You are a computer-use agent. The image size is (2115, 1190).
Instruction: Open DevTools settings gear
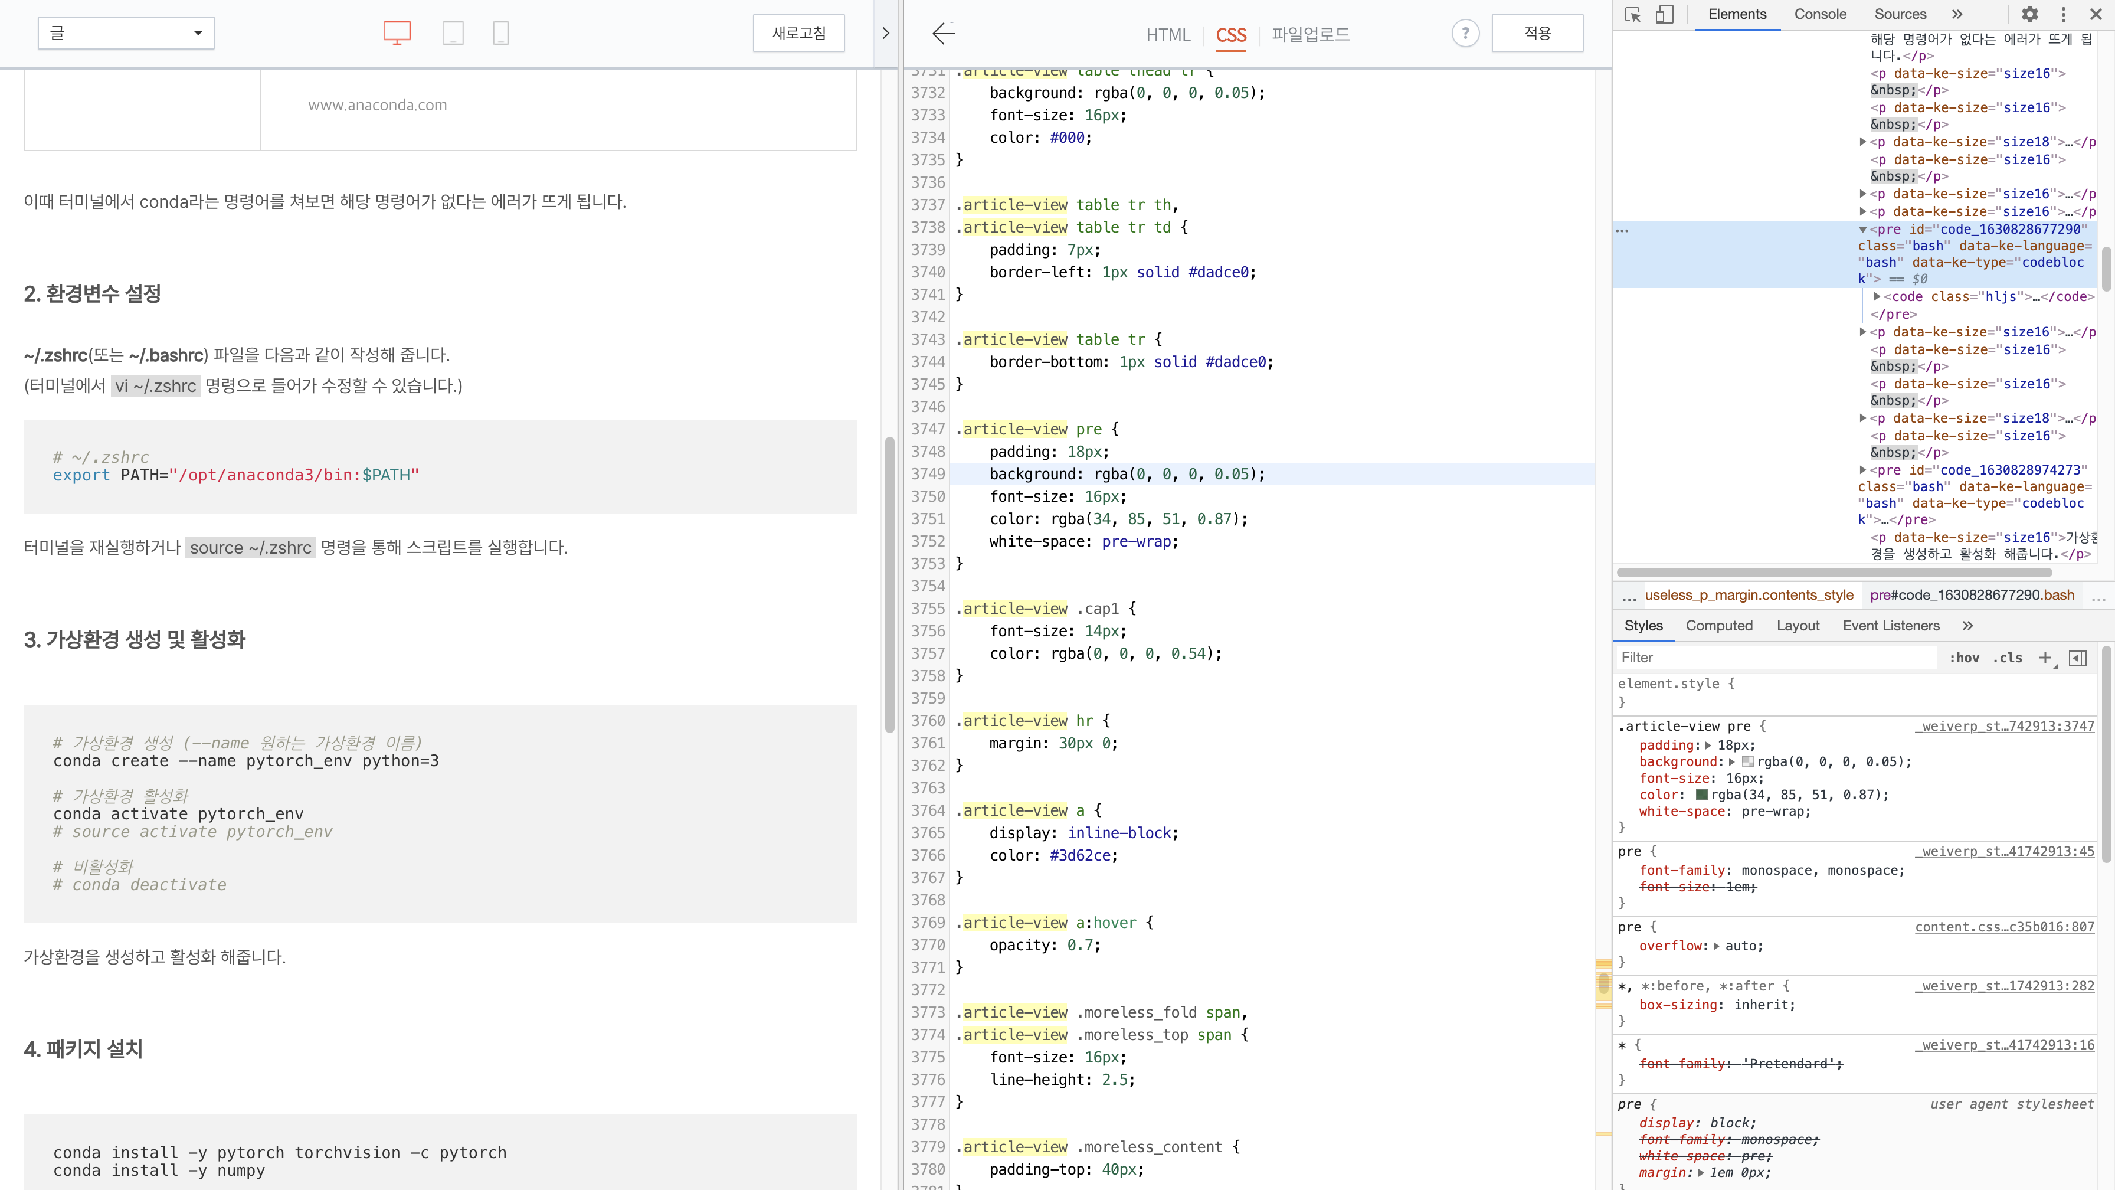point(2029,15)
